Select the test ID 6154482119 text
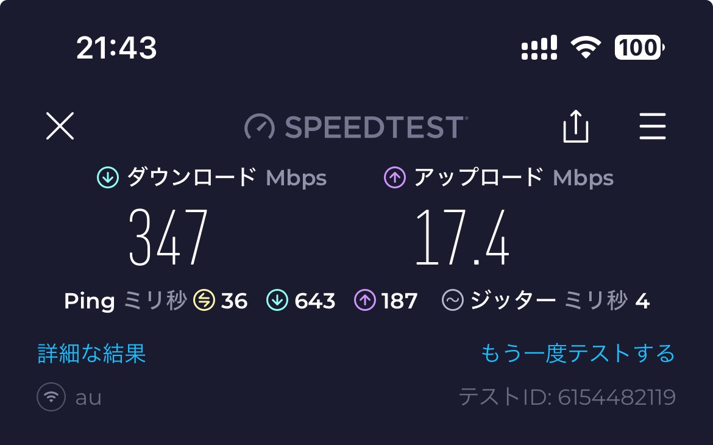This screenshot has height=445, width=713. click(569, 396)
